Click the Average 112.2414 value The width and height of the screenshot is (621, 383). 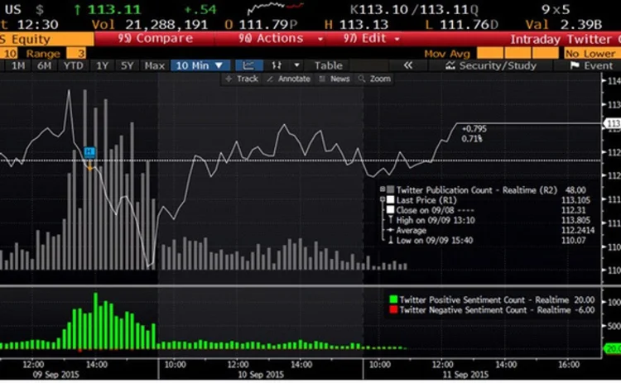[578, 230]
